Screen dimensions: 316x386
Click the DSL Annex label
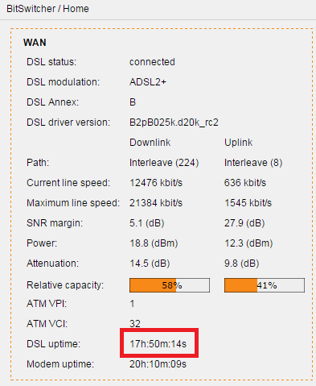pos(52,102)
